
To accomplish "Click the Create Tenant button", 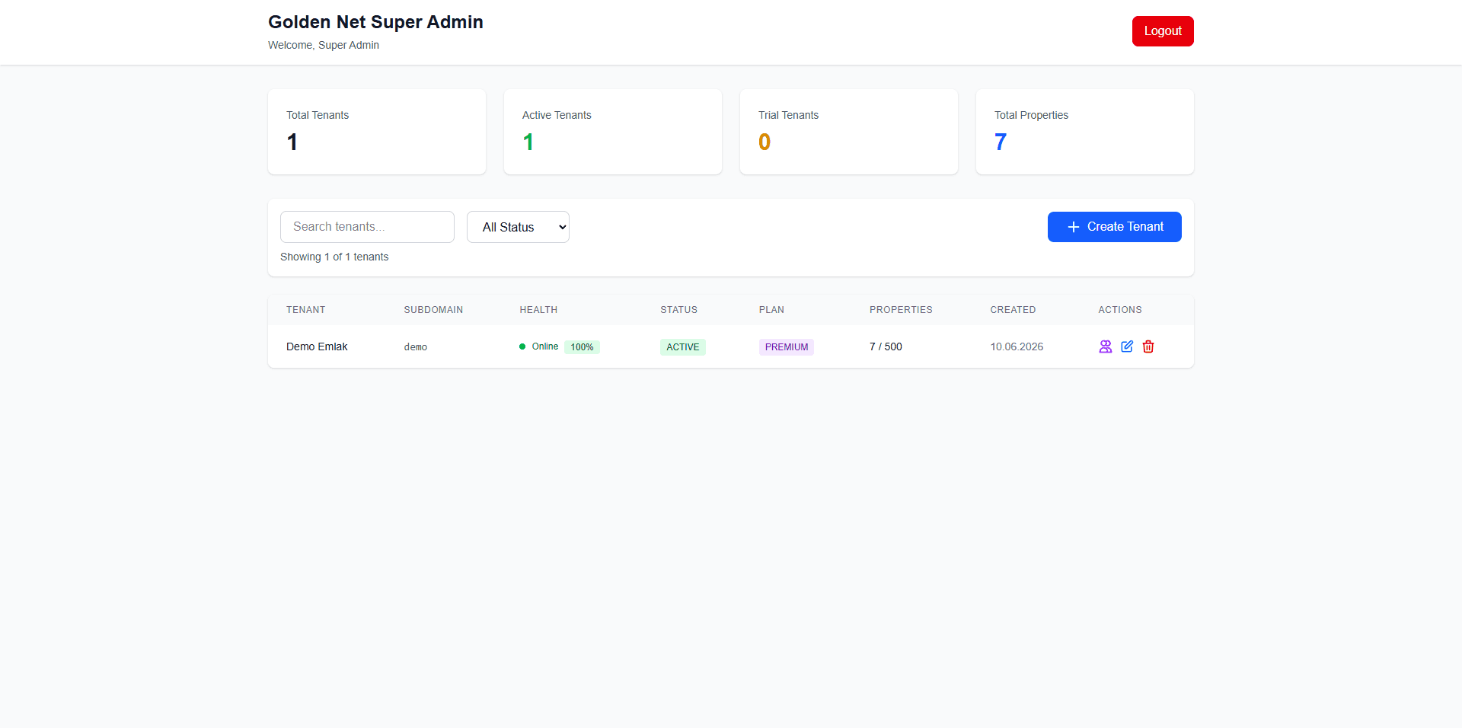I will 1115,227.
